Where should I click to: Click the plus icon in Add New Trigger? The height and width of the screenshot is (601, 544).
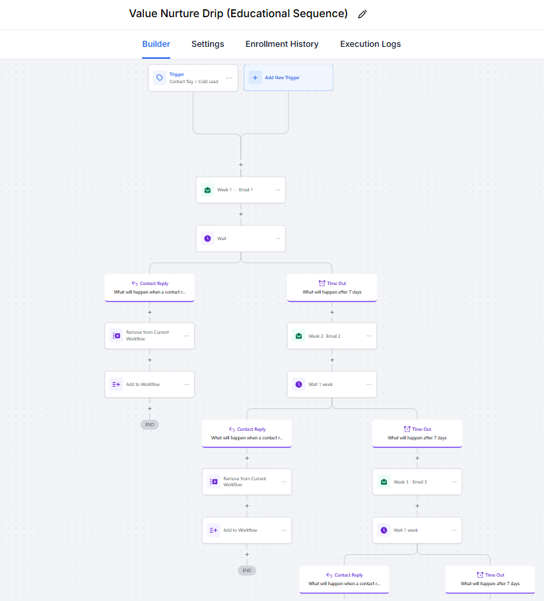[x=255, y=78]
